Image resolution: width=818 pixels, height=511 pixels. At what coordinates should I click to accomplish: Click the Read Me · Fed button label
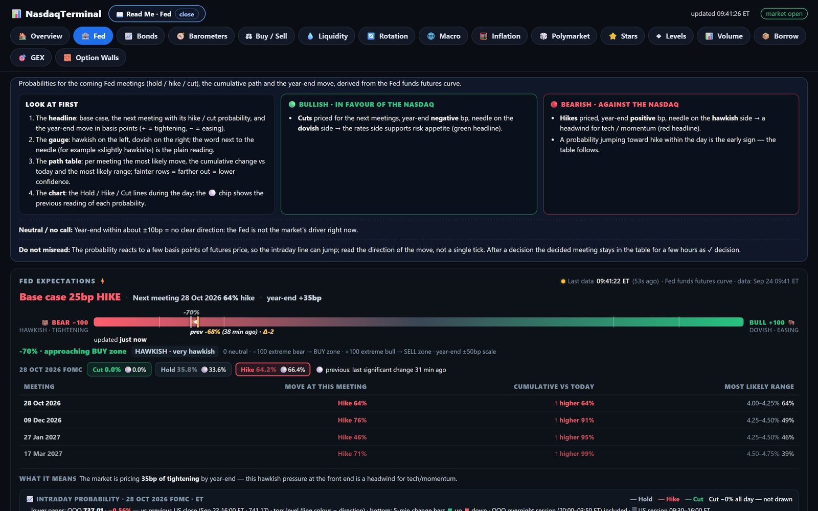pyautogui.click(x=149, y=14)
